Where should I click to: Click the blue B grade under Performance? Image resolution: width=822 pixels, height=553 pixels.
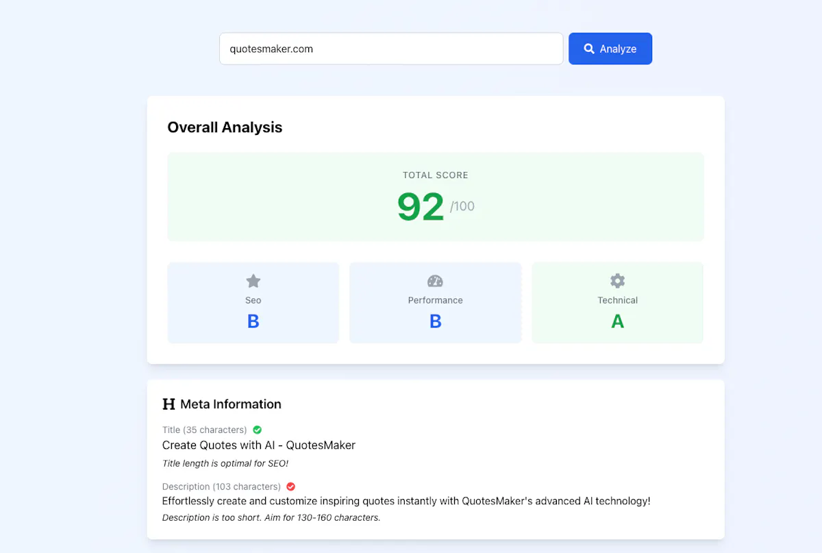click(x=435, y=321)
